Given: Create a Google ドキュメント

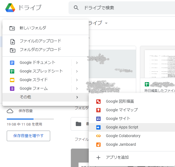Looking at the screenshot, I should point(37,62).
